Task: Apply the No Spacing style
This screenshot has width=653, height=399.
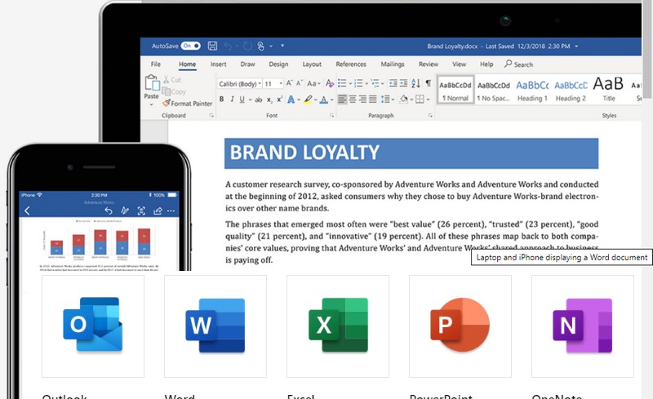Action: pos(494,90)
